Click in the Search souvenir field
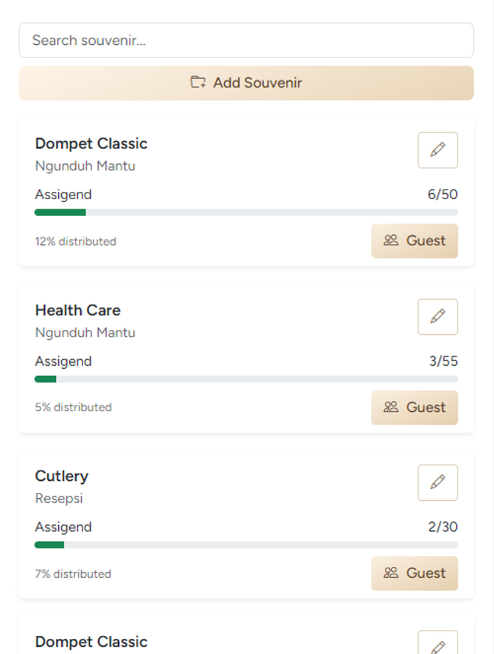 246,41
